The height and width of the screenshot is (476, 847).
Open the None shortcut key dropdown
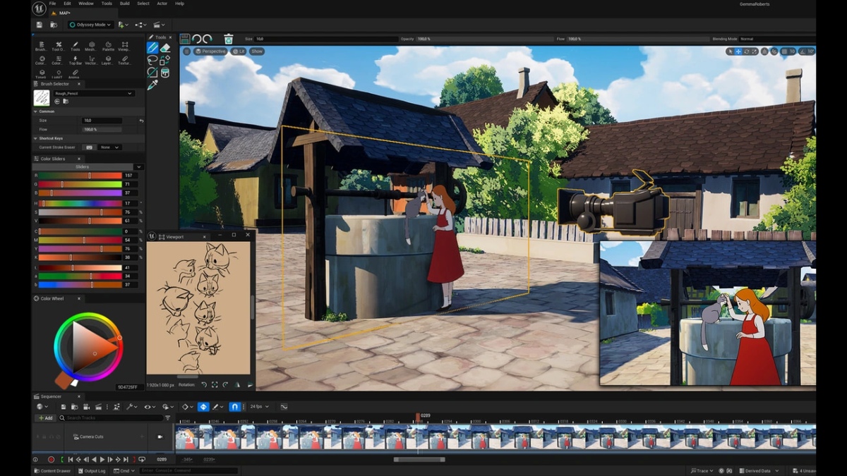coord(109,147)
